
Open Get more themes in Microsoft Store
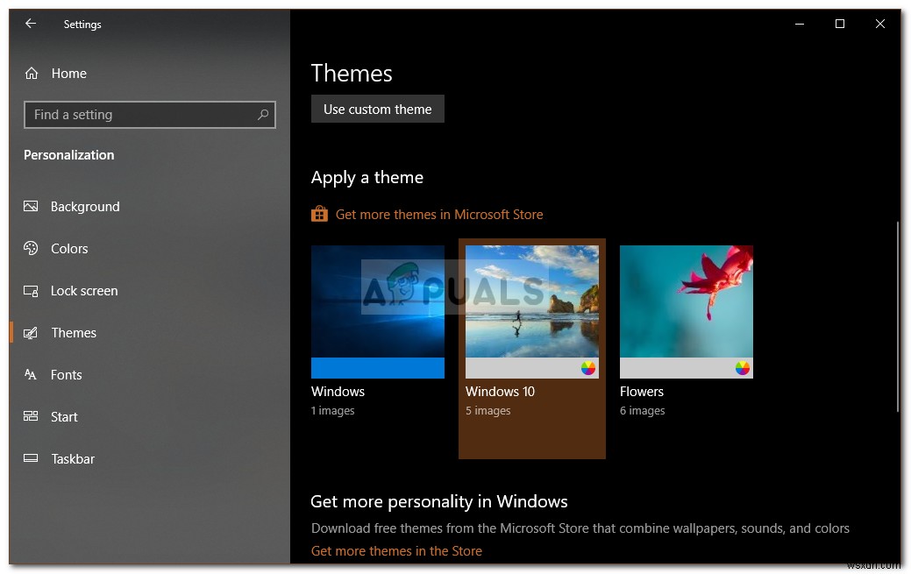click(439, 214)
